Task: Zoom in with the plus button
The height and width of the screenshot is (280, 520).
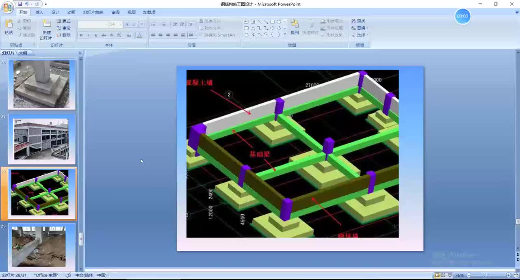Action: 508,275
